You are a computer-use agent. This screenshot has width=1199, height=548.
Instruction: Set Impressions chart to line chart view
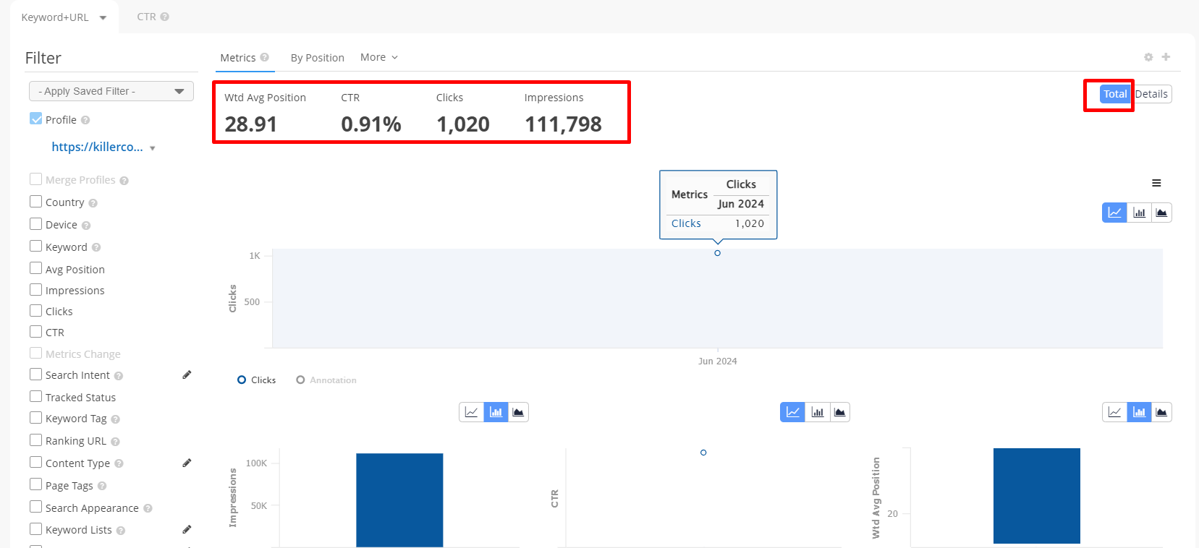[471, 412]
